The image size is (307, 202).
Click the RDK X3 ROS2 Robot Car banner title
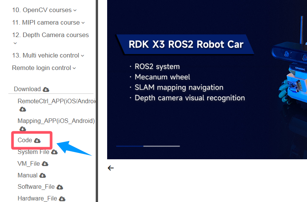pyautogui.click(x=186, y=44)
